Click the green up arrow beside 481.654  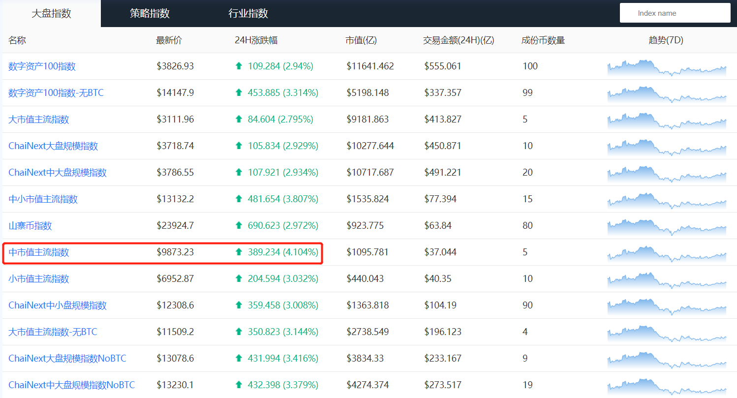(x=239, y=199)
